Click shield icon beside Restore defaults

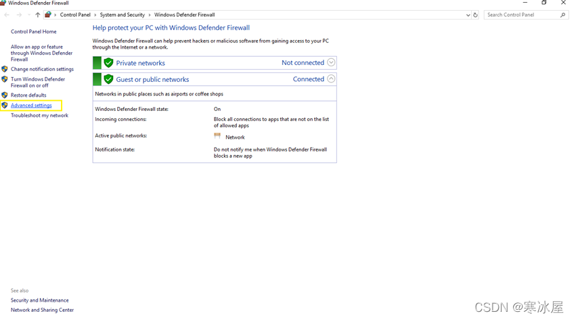[5, 95]
